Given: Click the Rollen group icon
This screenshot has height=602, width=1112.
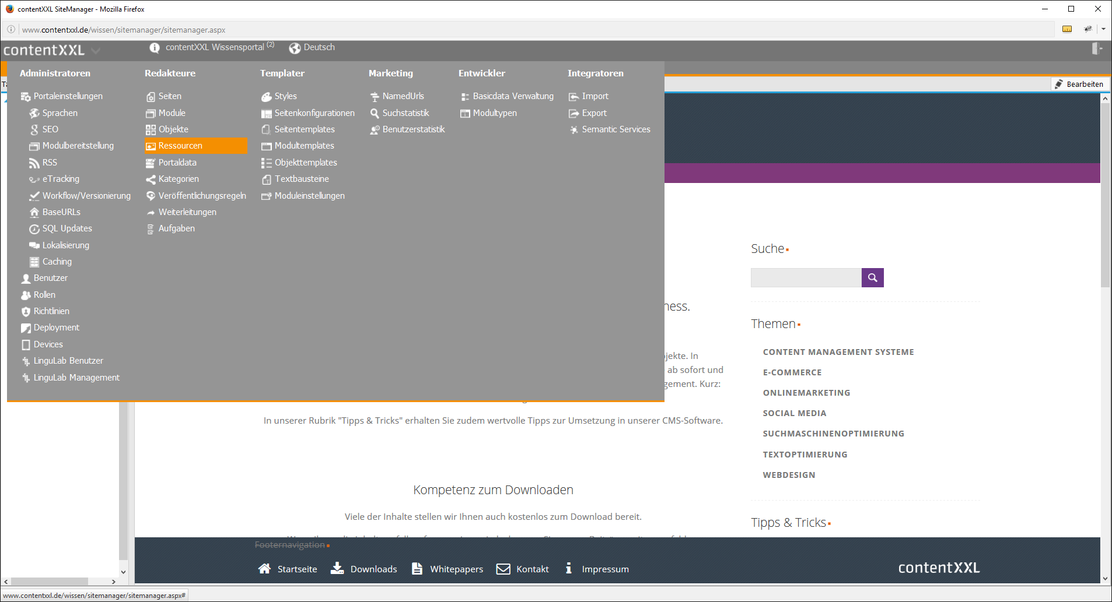Looking at the screenshot, I should point(26,295).
